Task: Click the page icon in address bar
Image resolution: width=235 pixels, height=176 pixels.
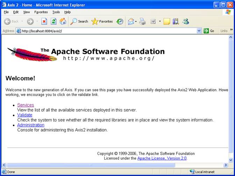Action: (19, 31)
